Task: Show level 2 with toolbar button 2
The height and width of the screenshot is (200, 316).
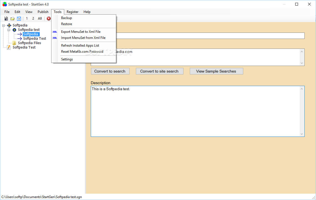Action: point(33,18)
